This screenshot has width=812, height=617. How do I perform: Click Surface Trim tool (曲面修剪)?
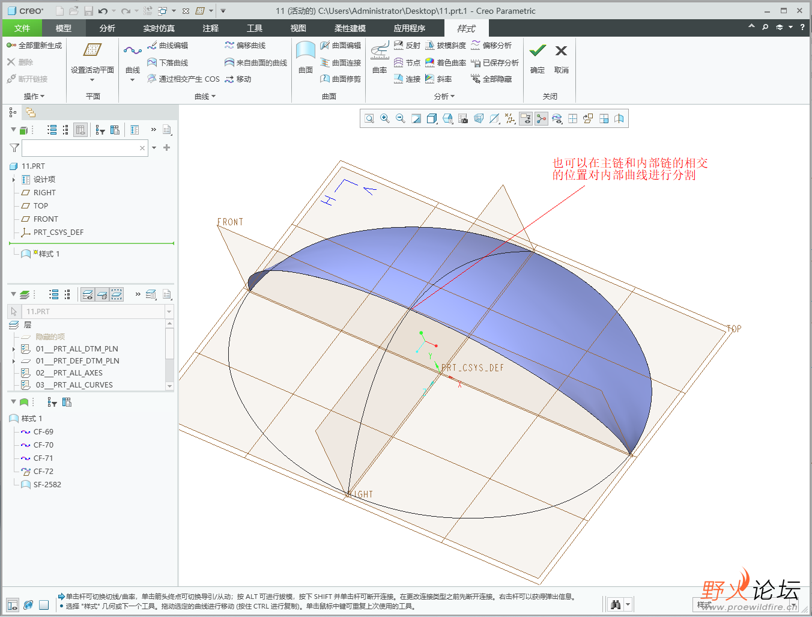pyautogui.click(x=341, y=79)
